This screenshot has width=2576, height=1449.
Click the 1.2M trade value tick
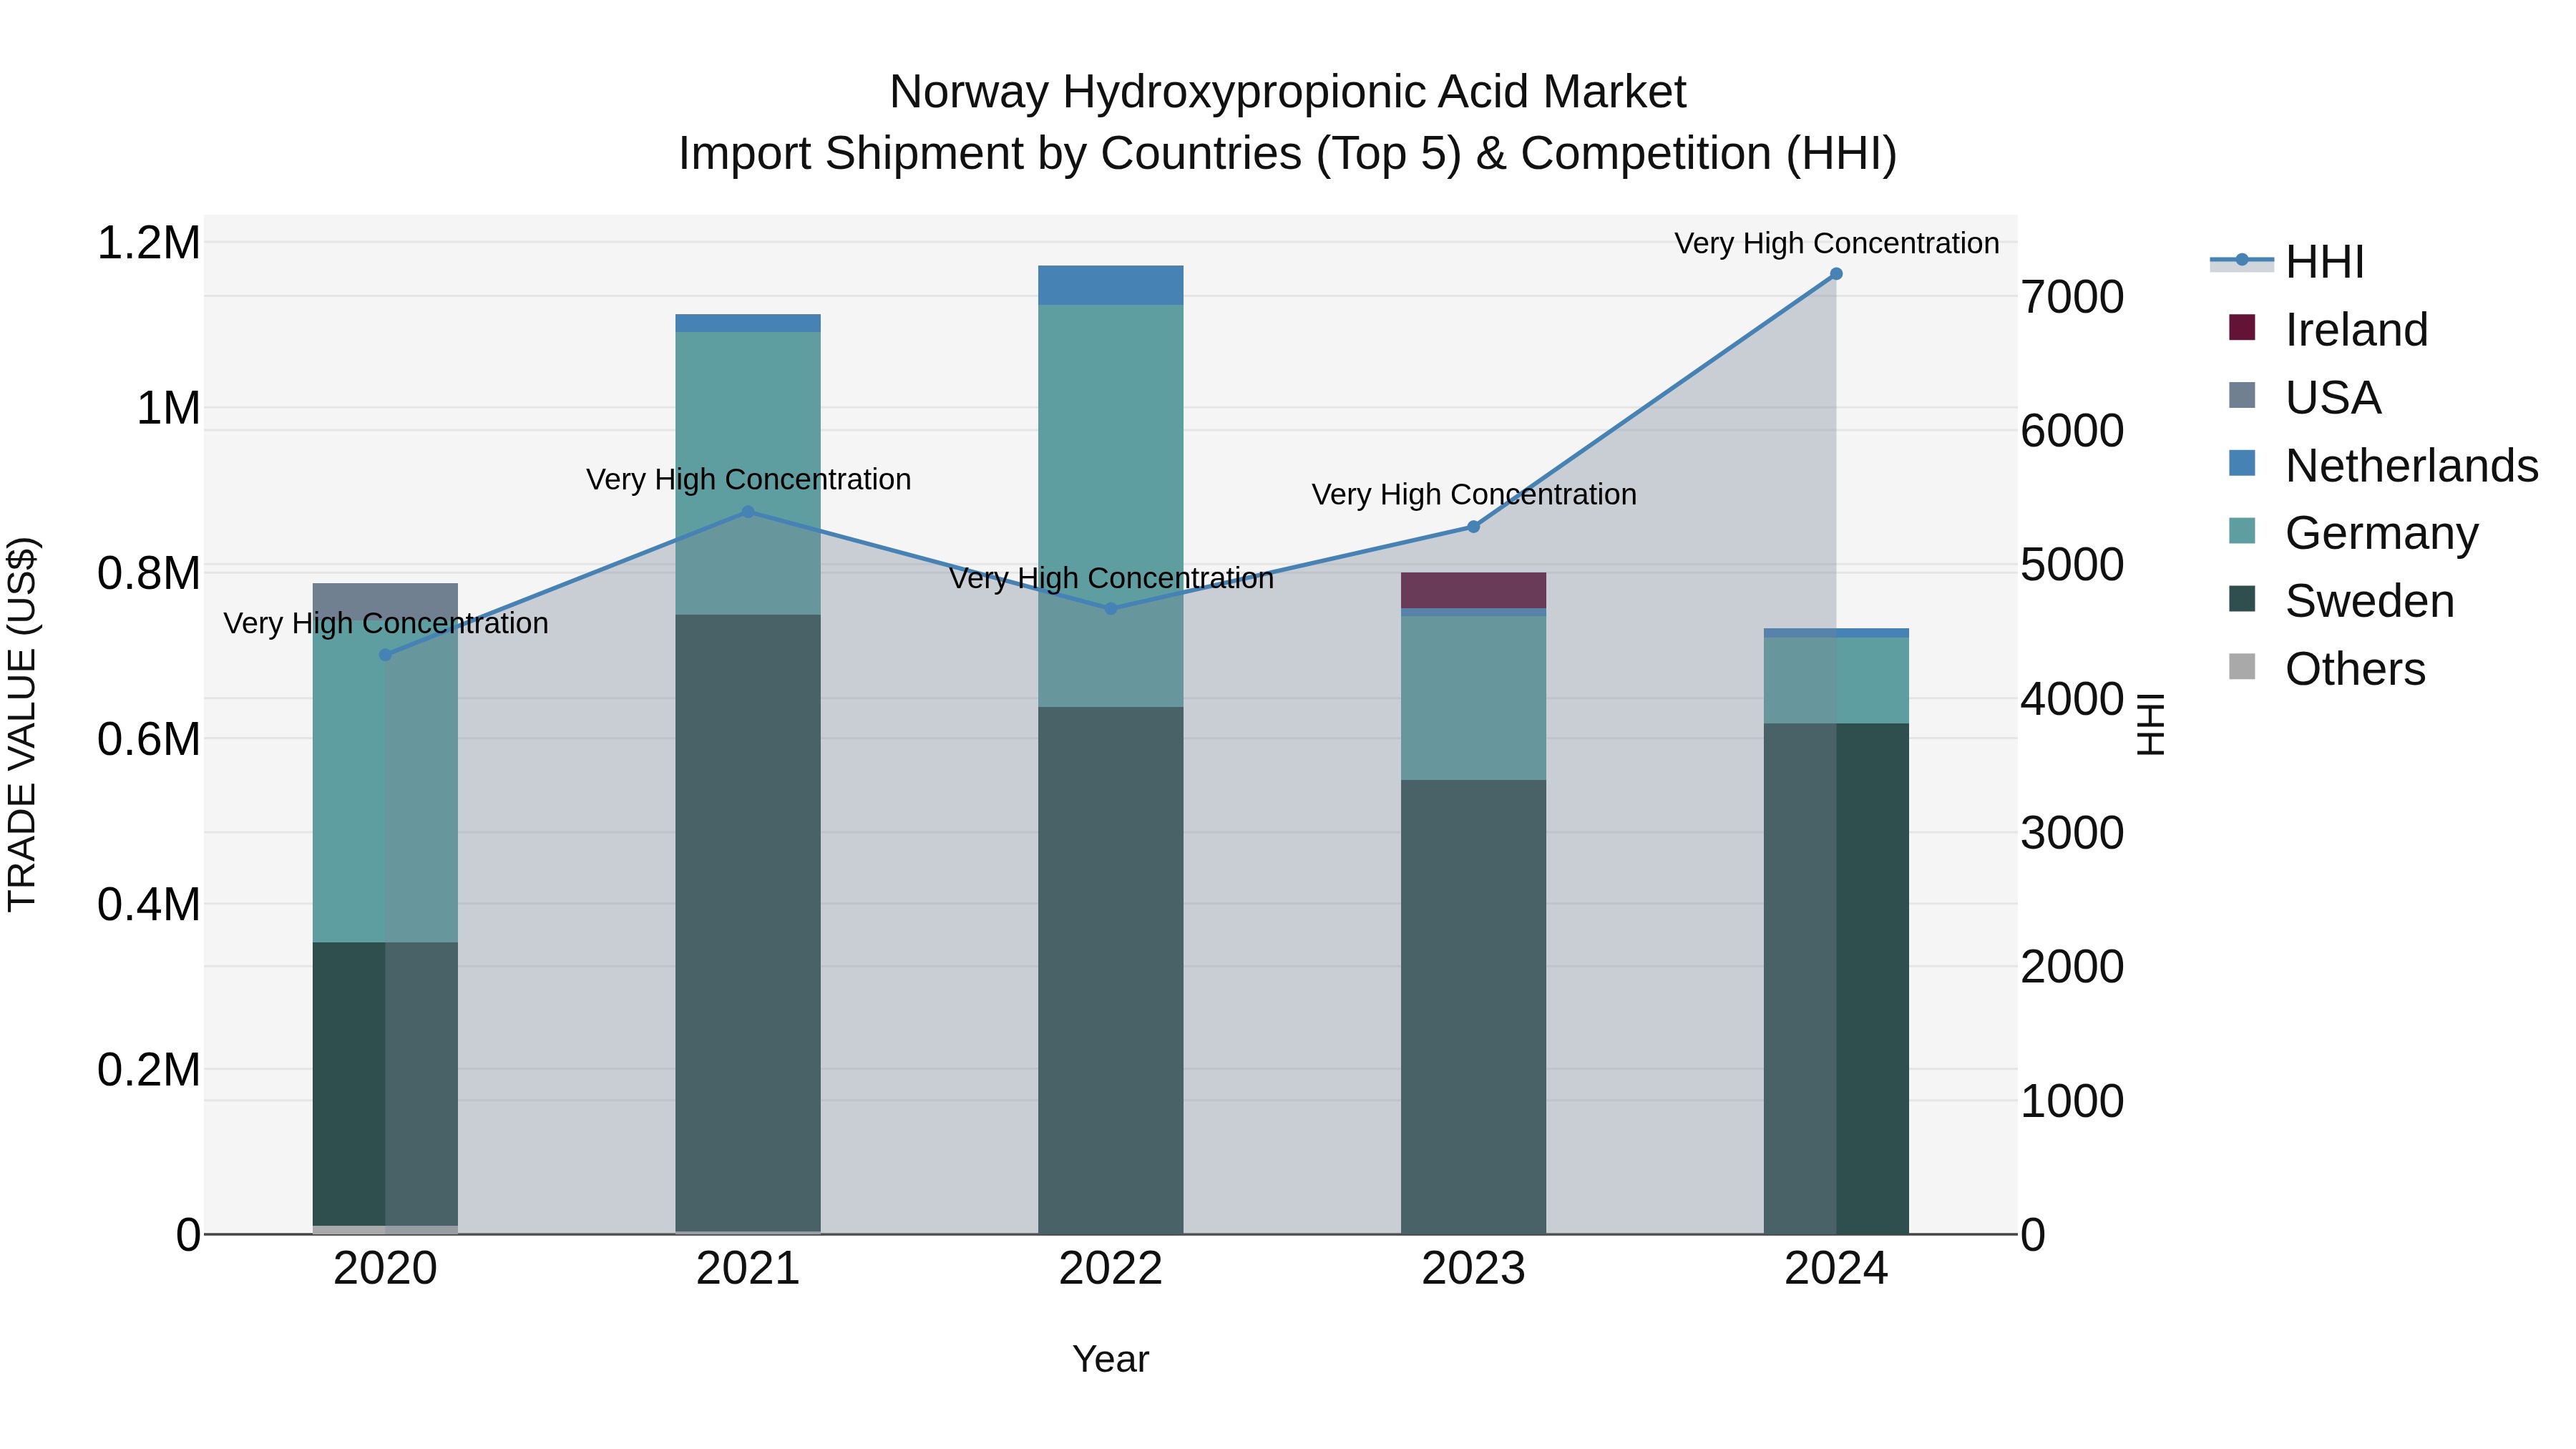148,243
